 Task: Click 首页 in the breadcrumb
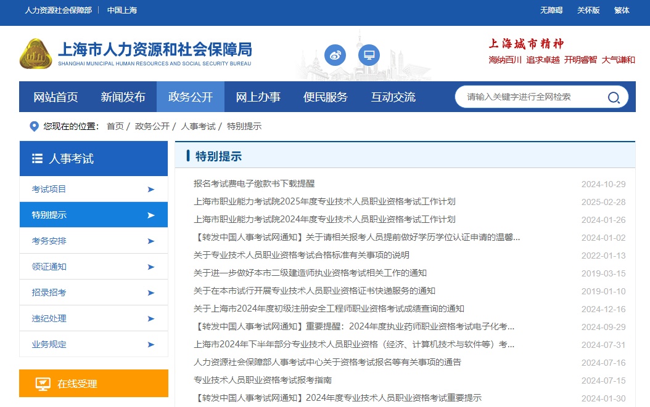point(115,126)
